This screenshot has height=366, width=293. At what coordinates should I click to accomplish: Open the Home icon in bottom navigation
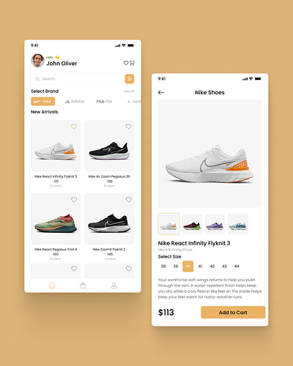(x=52, y=285)
